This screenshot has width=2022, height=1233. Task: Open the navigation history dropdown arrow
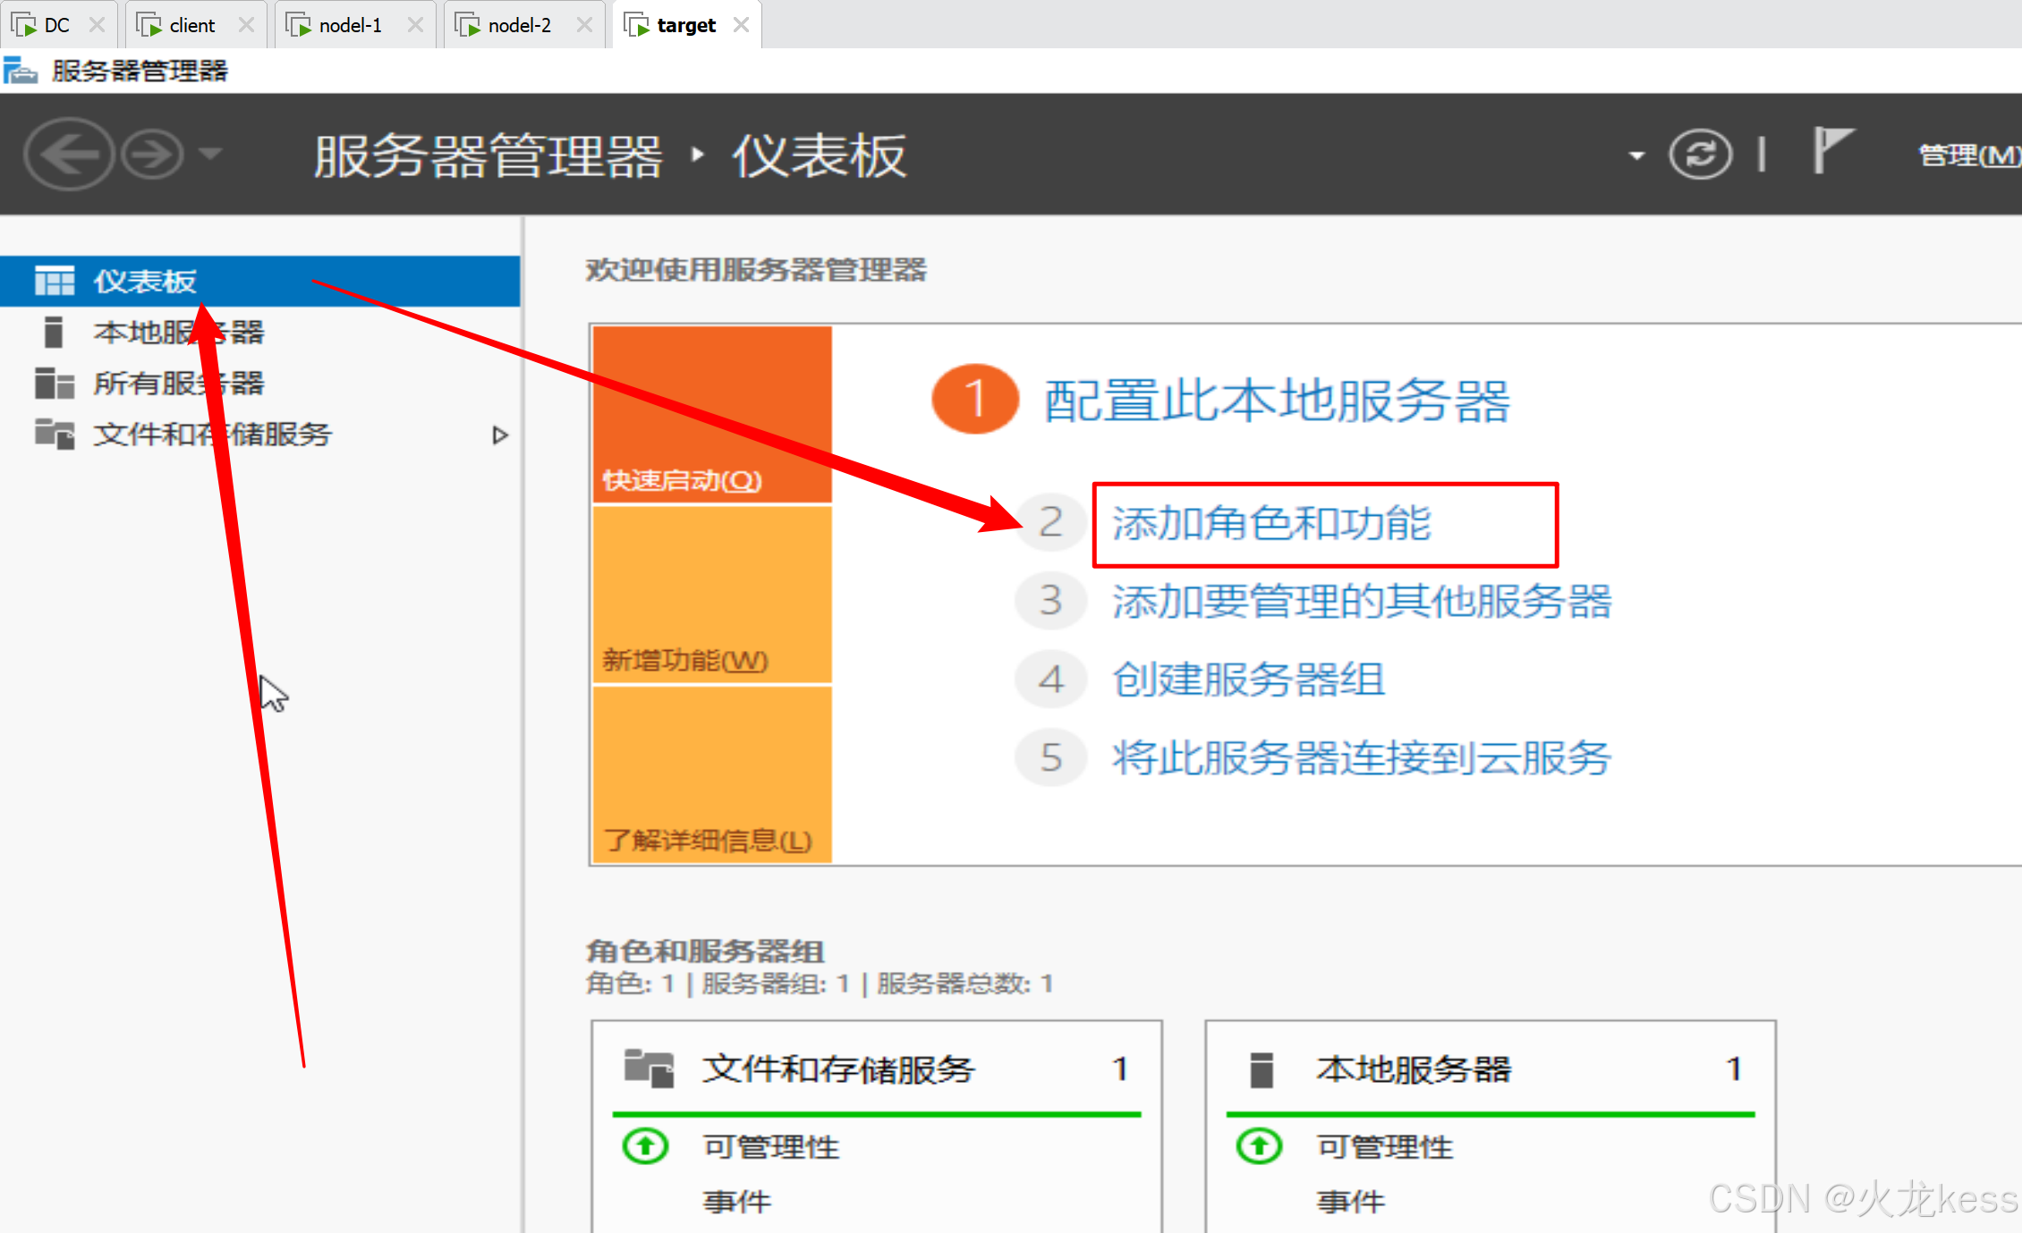point(210,154)
